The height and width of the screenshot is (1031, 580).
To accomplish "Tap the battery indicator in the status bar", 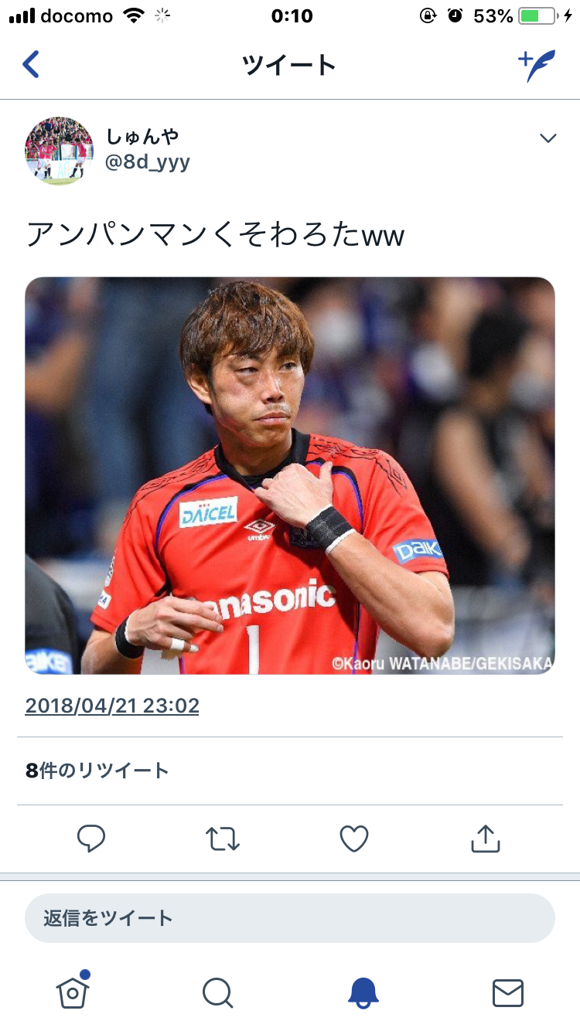I will tap(538, 15).
